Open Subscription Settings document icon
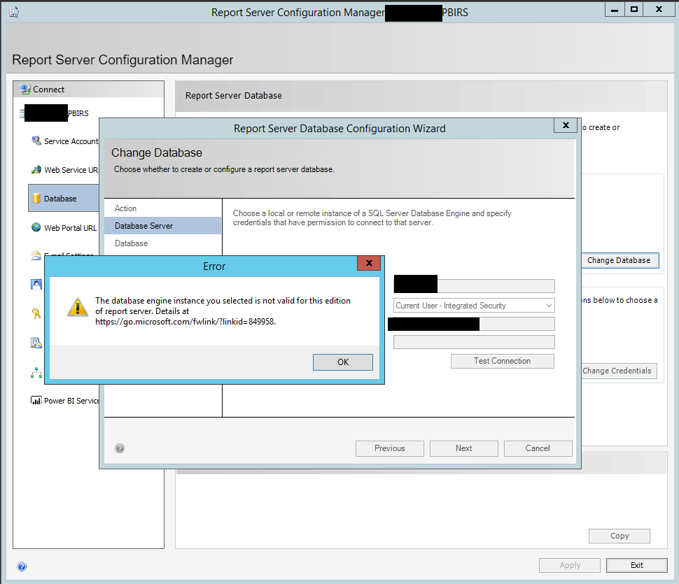Screen dimensions: 679x584 (36, 343)
